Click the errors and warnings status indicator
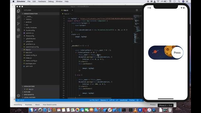The height and width of the screenshot is (113, 201). 21,100
